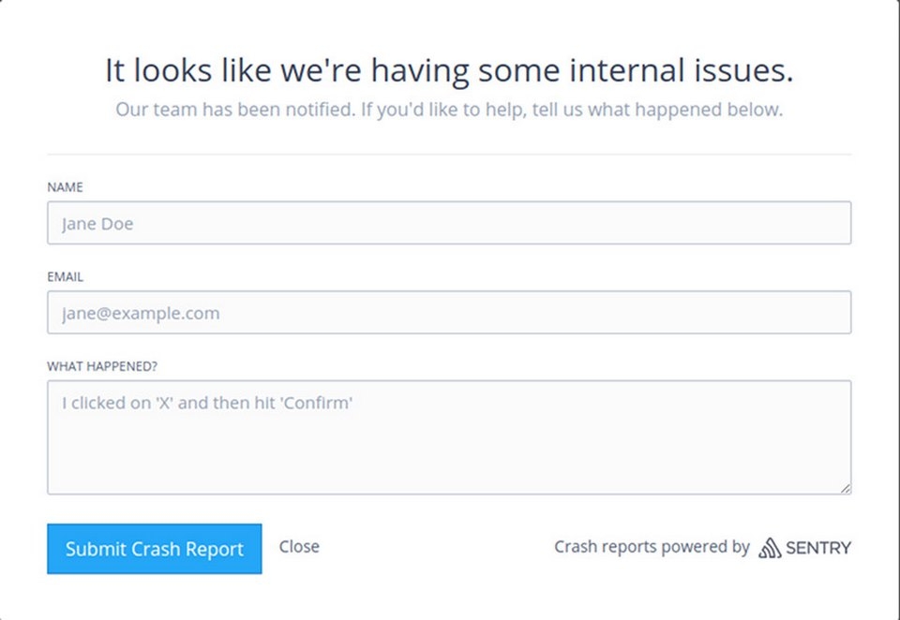Click the text area resize handle
Image resolution: width=900 pixels, height=620 pixels.
pyautogui.click(x=846, y=488)
